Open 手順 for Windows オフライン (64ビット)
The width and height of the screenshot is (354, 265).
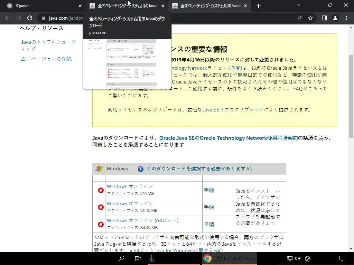pyautogui.click(x=209, y=224)
